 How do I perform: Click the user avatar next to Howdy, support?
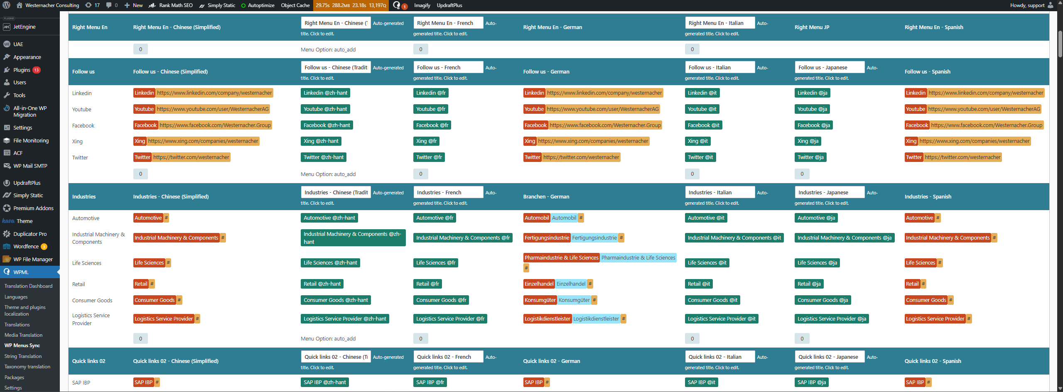[1051, 5]
